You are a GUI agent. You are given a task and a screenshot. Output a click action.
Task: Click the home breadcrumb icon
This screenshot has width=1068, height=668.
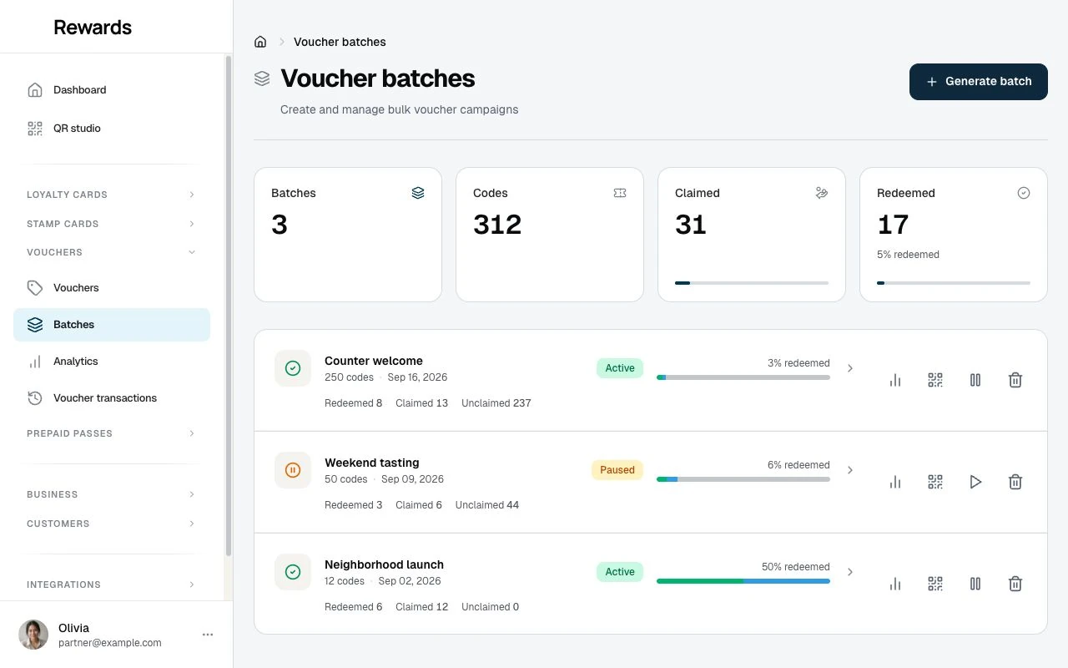(x=260, y=42)
